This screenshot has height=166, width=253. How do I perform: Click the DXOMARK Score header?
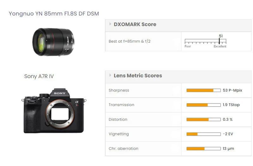[x=135, y=24]
